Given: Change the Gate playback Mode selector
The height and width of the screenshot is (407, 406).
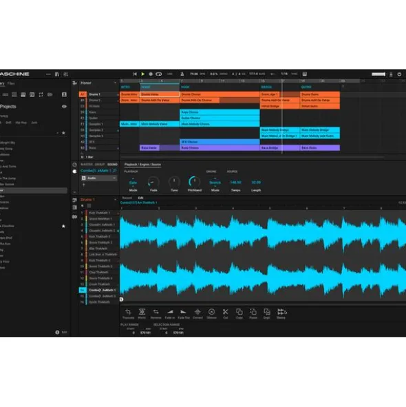Looking at the screenshot, I should pyautogui.click(x=133, y=182).
